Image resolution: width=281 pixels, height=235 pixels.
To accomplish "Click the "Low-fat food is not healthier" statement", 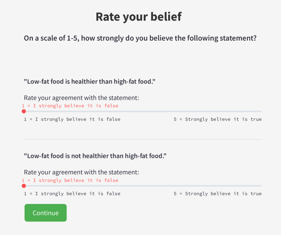I will pyautogui.click(x=95, y=155).
